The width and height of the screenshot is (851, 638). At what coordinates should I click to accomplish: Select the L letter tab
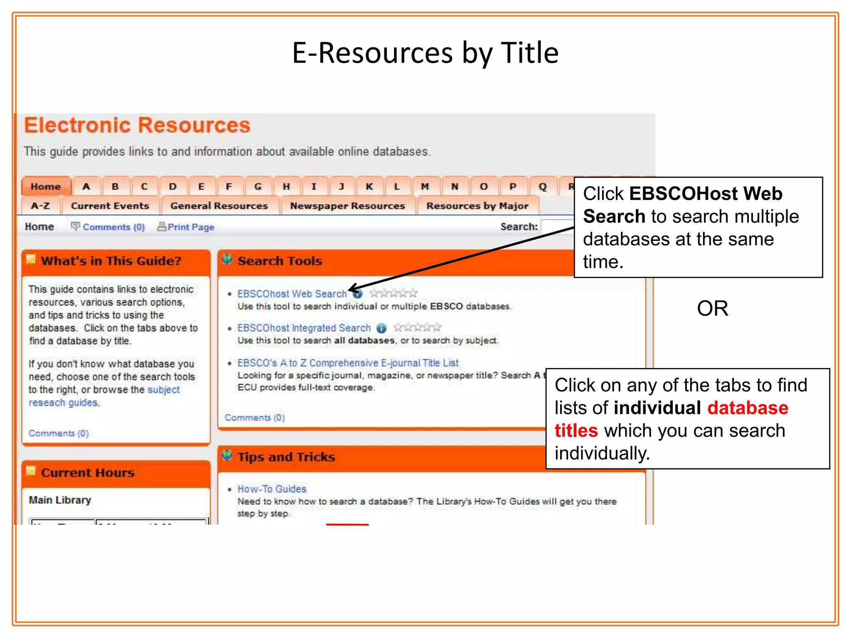point(397,186)
